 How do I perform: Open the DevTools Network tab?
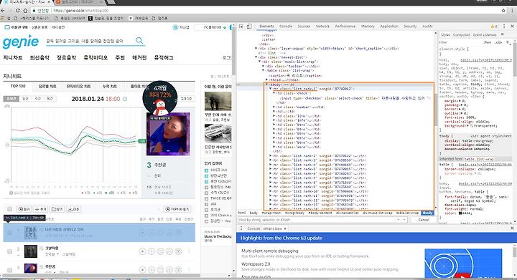coord(322,26)
